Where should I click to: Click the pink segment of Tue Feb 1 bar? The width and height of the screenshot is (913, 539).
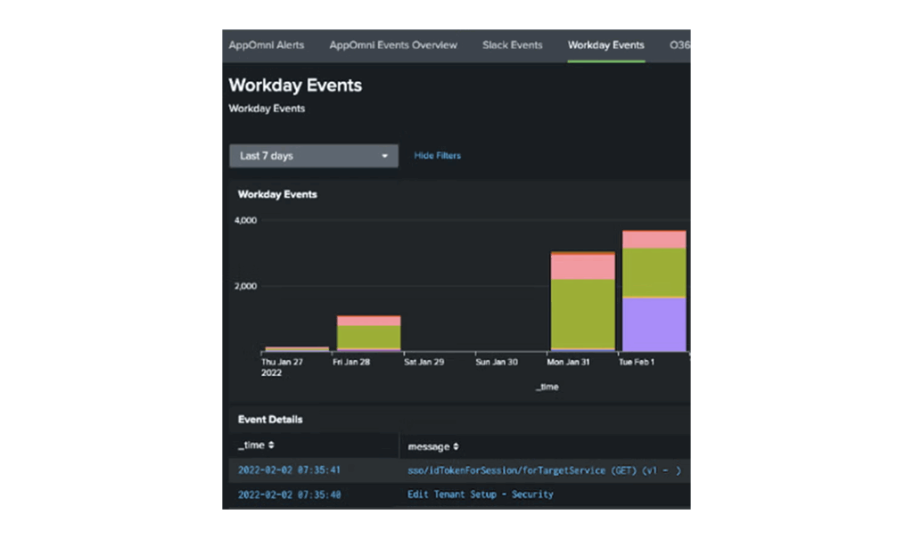pos(654,240)
